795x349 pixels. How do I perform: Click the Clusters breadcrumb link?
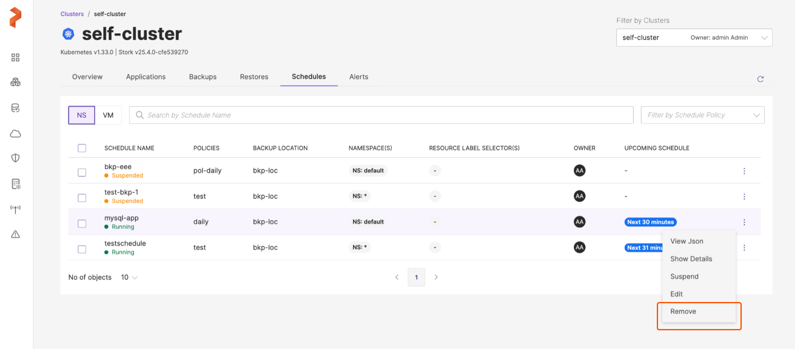click(72, 14)
